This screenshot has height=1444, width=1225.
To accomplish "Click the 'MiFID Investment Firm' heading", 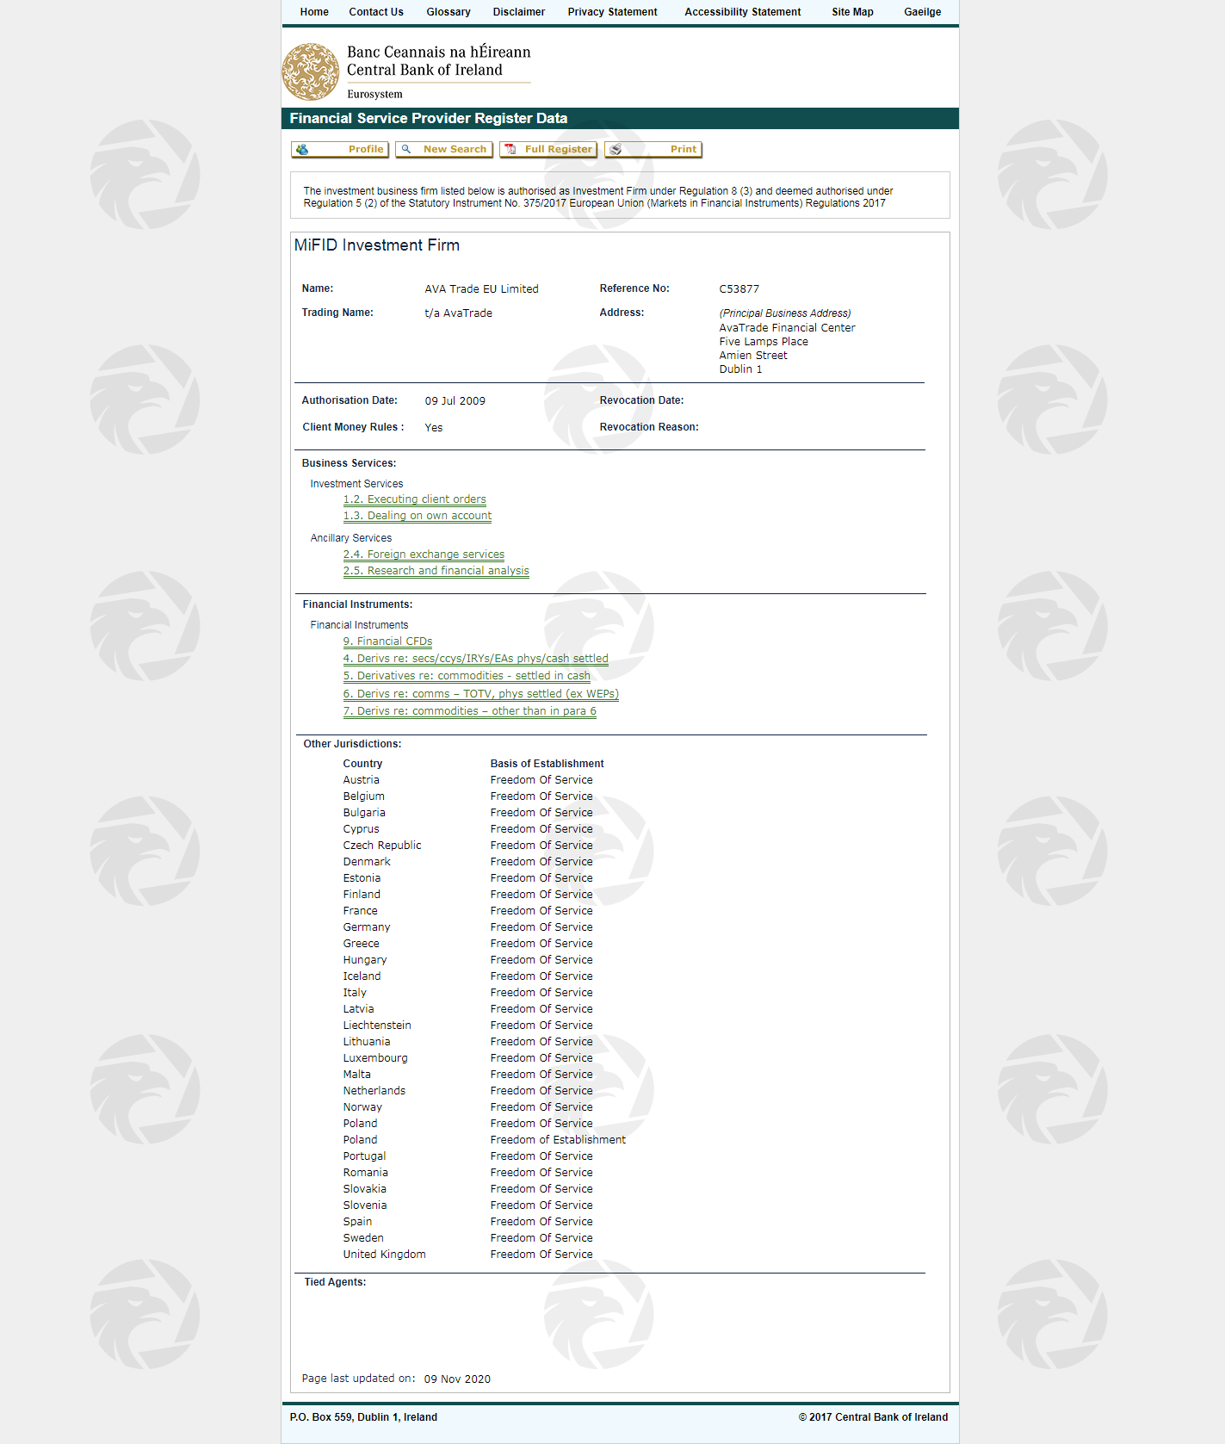I will click(377, 245).
